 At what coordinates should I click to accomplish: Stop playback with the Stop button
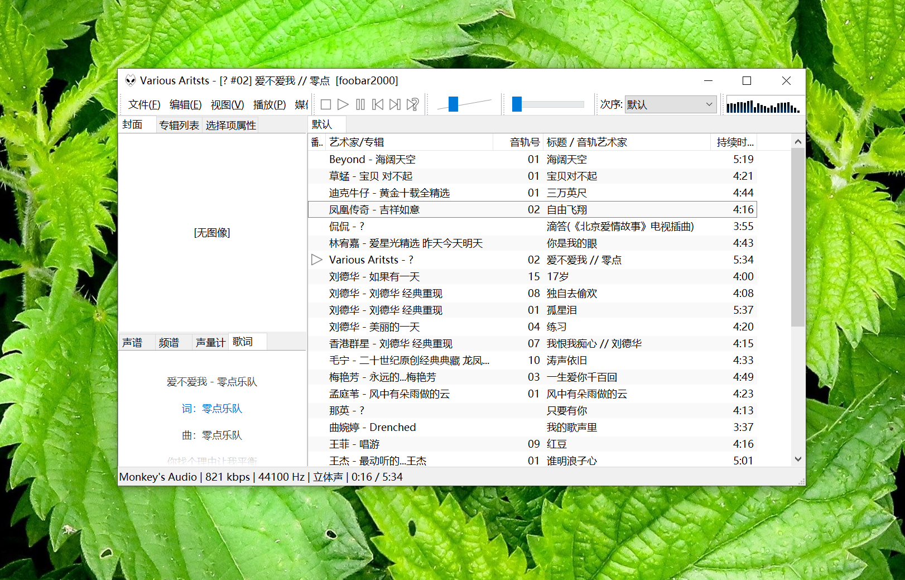point(326,104)
